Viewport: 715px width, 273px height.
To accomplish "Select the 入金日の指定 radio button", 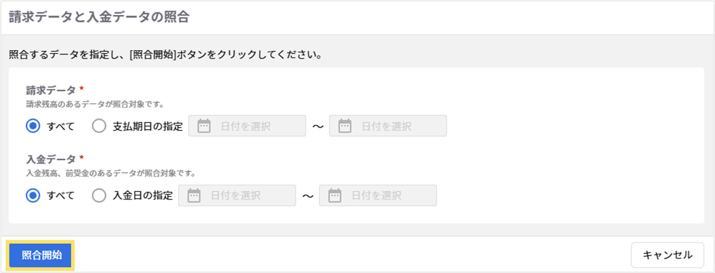I will tap(99, 195).
